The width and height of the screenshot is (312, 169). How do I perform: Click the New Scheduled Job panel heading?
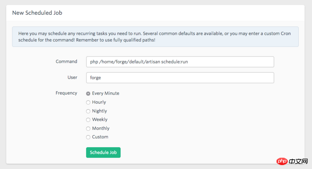click(x=37, y=13)
